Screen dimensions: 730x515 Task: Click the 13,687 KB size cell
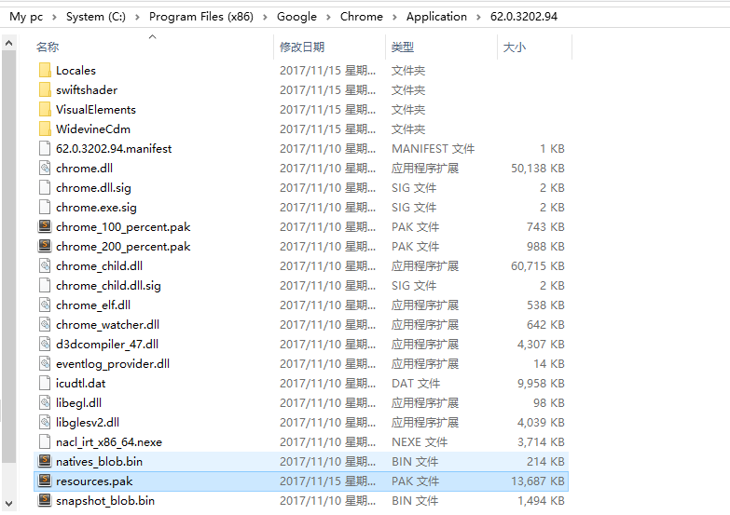pyautogui.click(x=538, y=481)
